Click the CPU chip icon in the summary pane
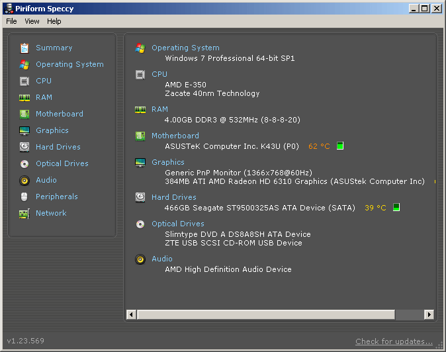Image resolution: width=446 pixels, height=352 pixels. tap(140, 75)
